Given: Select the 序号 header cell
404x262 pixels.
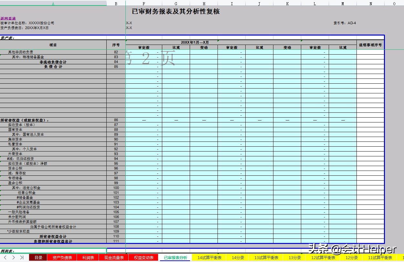Looking at the screenshot, I should [116, 45].
